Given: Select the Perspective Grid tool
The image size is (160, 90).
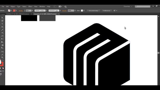Looking at the screenshot, I should click(2, 42).
